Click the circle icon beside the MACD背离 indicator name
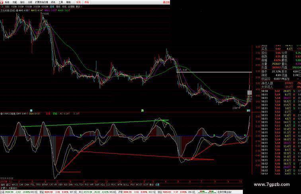Image resolution: width=301 pixels, height=194 pixels. [2, 114]
